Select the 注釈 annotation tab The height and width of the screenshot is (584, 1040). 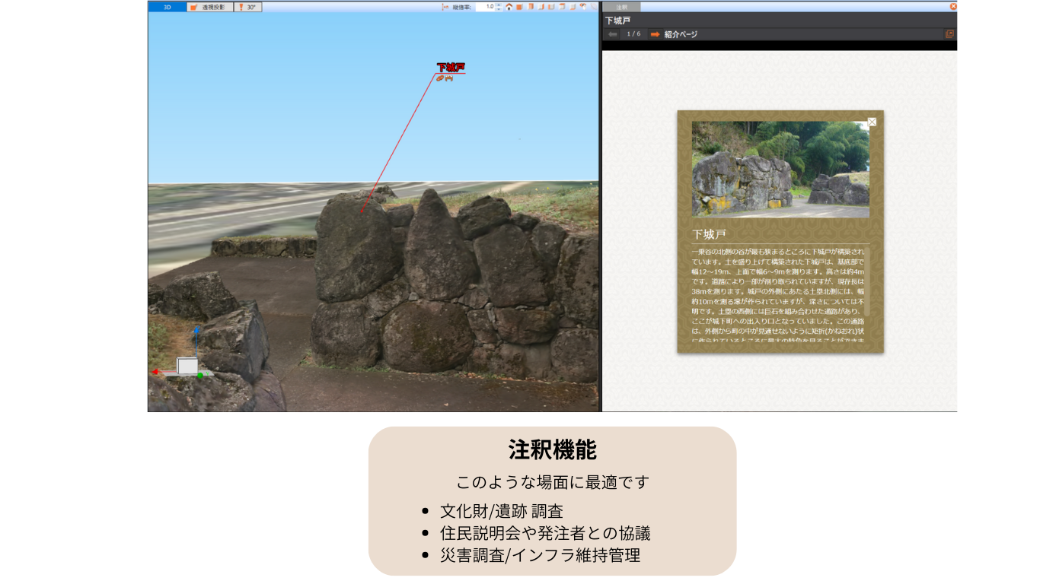click(622, 7)
